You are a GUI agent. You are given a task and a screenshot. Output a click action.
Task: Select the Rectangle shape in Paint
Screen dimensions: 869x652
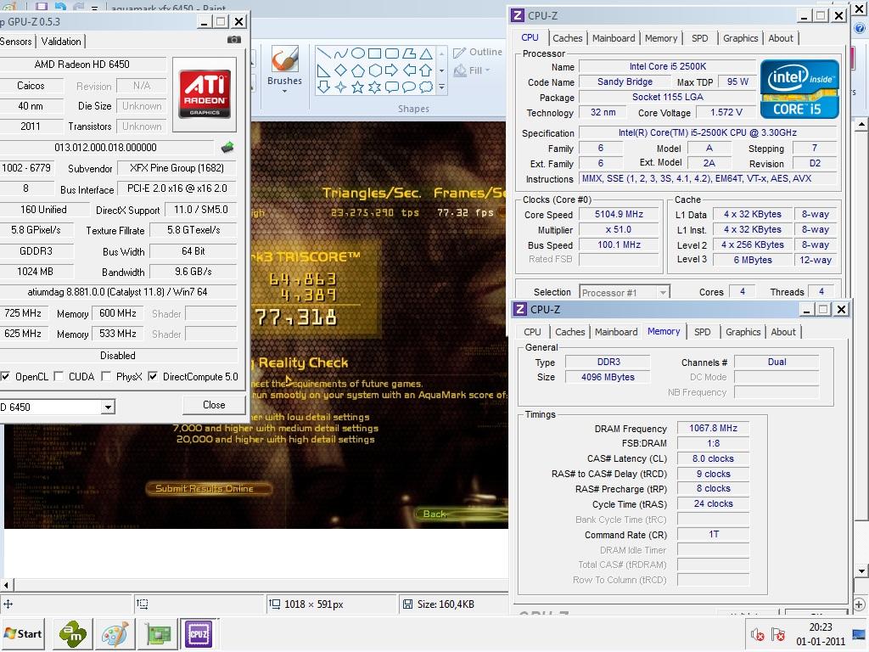[x=374, y=53]
